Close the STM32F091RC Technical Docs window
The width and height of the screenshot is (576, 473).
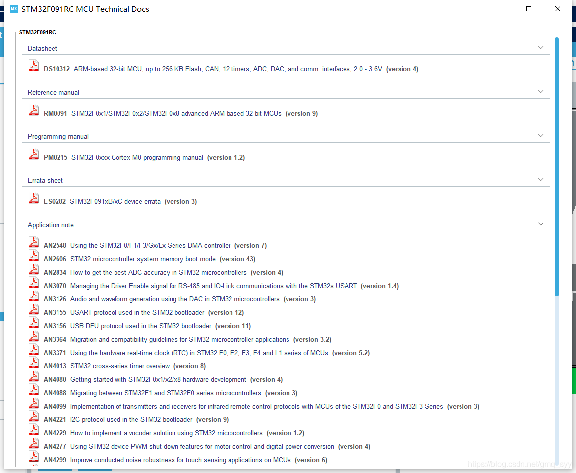[x=558, y=9]
